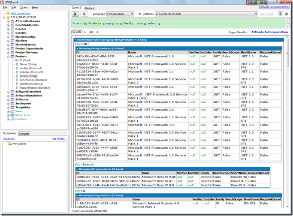Click the pin icon next to Use PTADB
The image size is (293, 216).
click(280, 14)
